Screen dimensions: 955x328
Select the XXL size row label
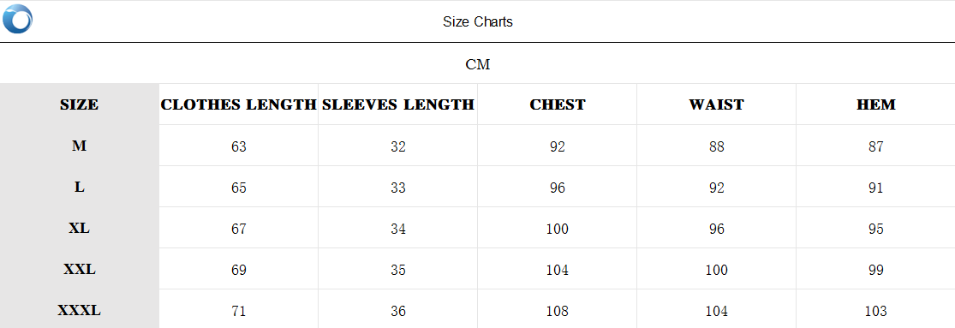click(79, 270)
